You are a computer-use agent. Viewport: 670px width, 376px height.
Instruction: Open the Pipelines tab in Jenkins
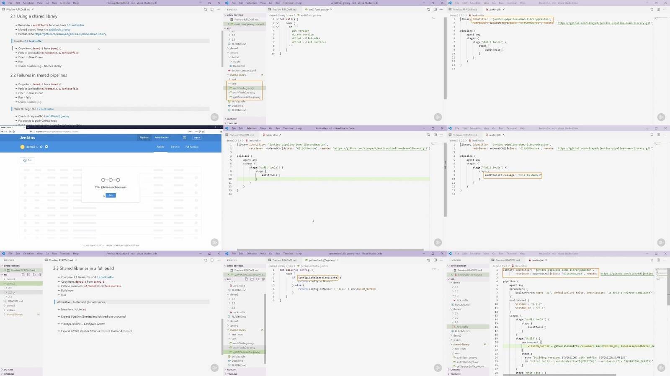(144, 138)
